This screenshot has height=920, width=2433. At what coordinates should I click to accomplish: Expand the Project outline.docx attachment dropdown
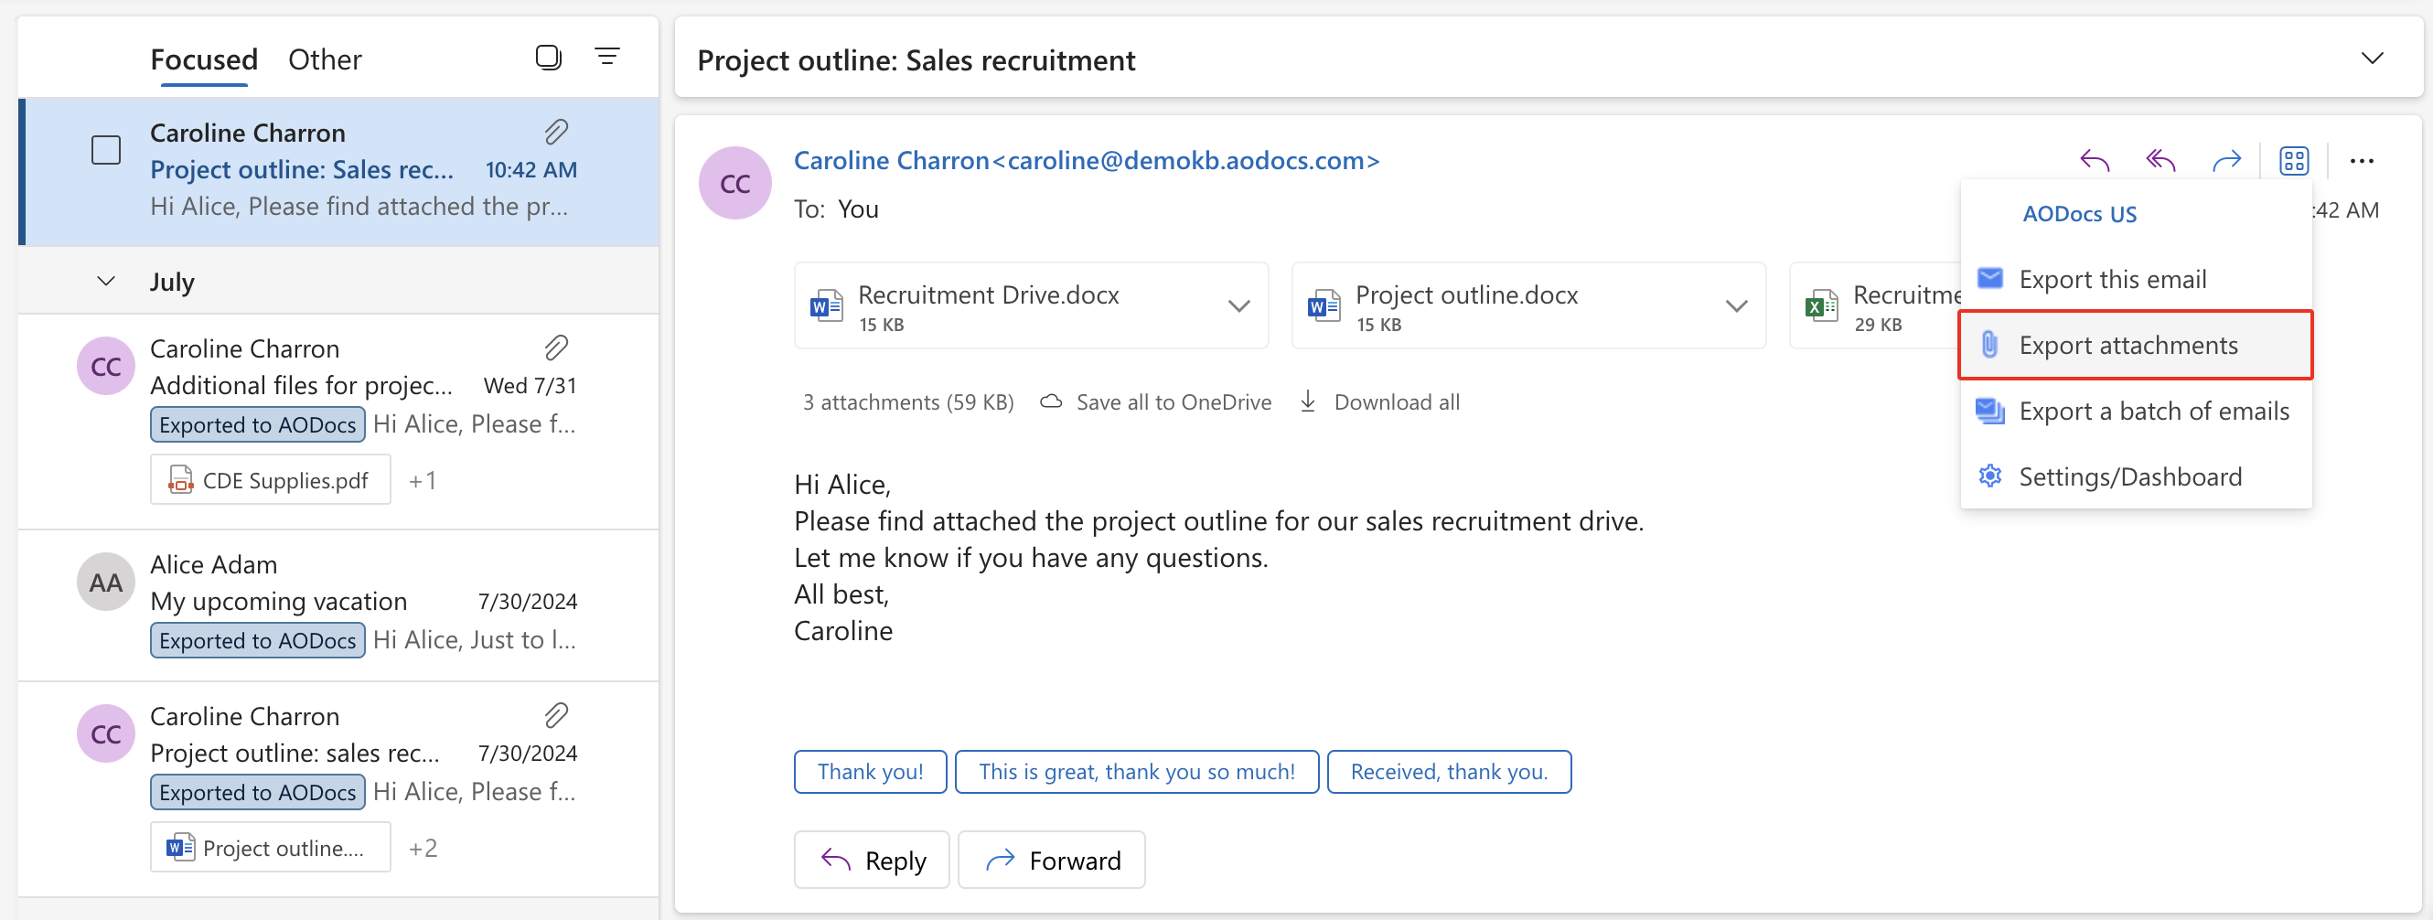[1736, 306]
